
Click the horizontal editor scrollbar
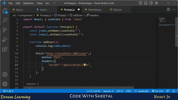(78, 88)
